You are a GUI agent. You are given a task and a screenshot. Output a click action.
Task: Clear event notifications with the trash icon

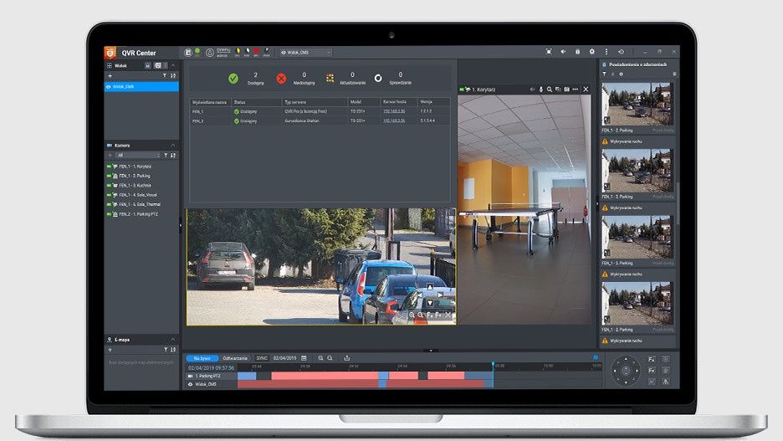pos(674,74)
